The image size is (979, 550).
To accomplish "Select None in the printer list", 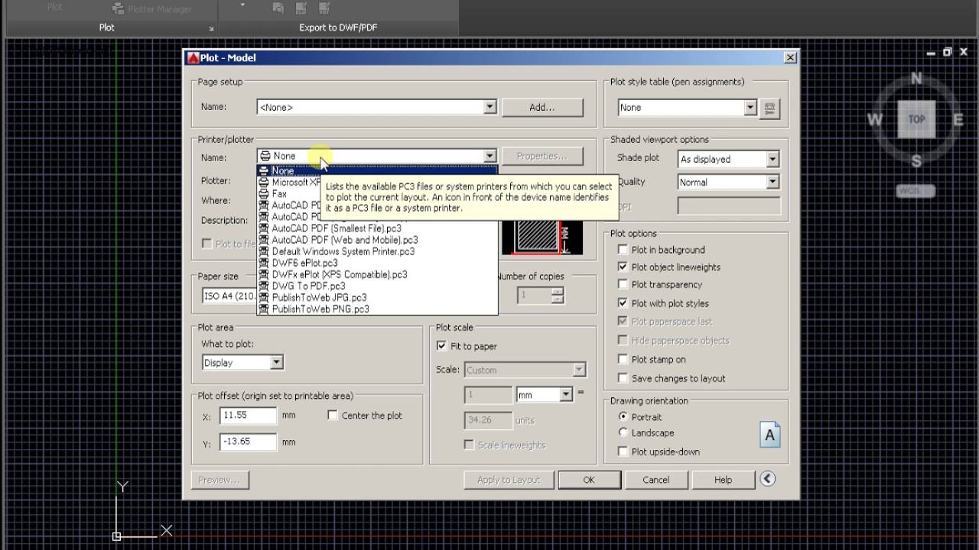I will [x=377, y=171].
